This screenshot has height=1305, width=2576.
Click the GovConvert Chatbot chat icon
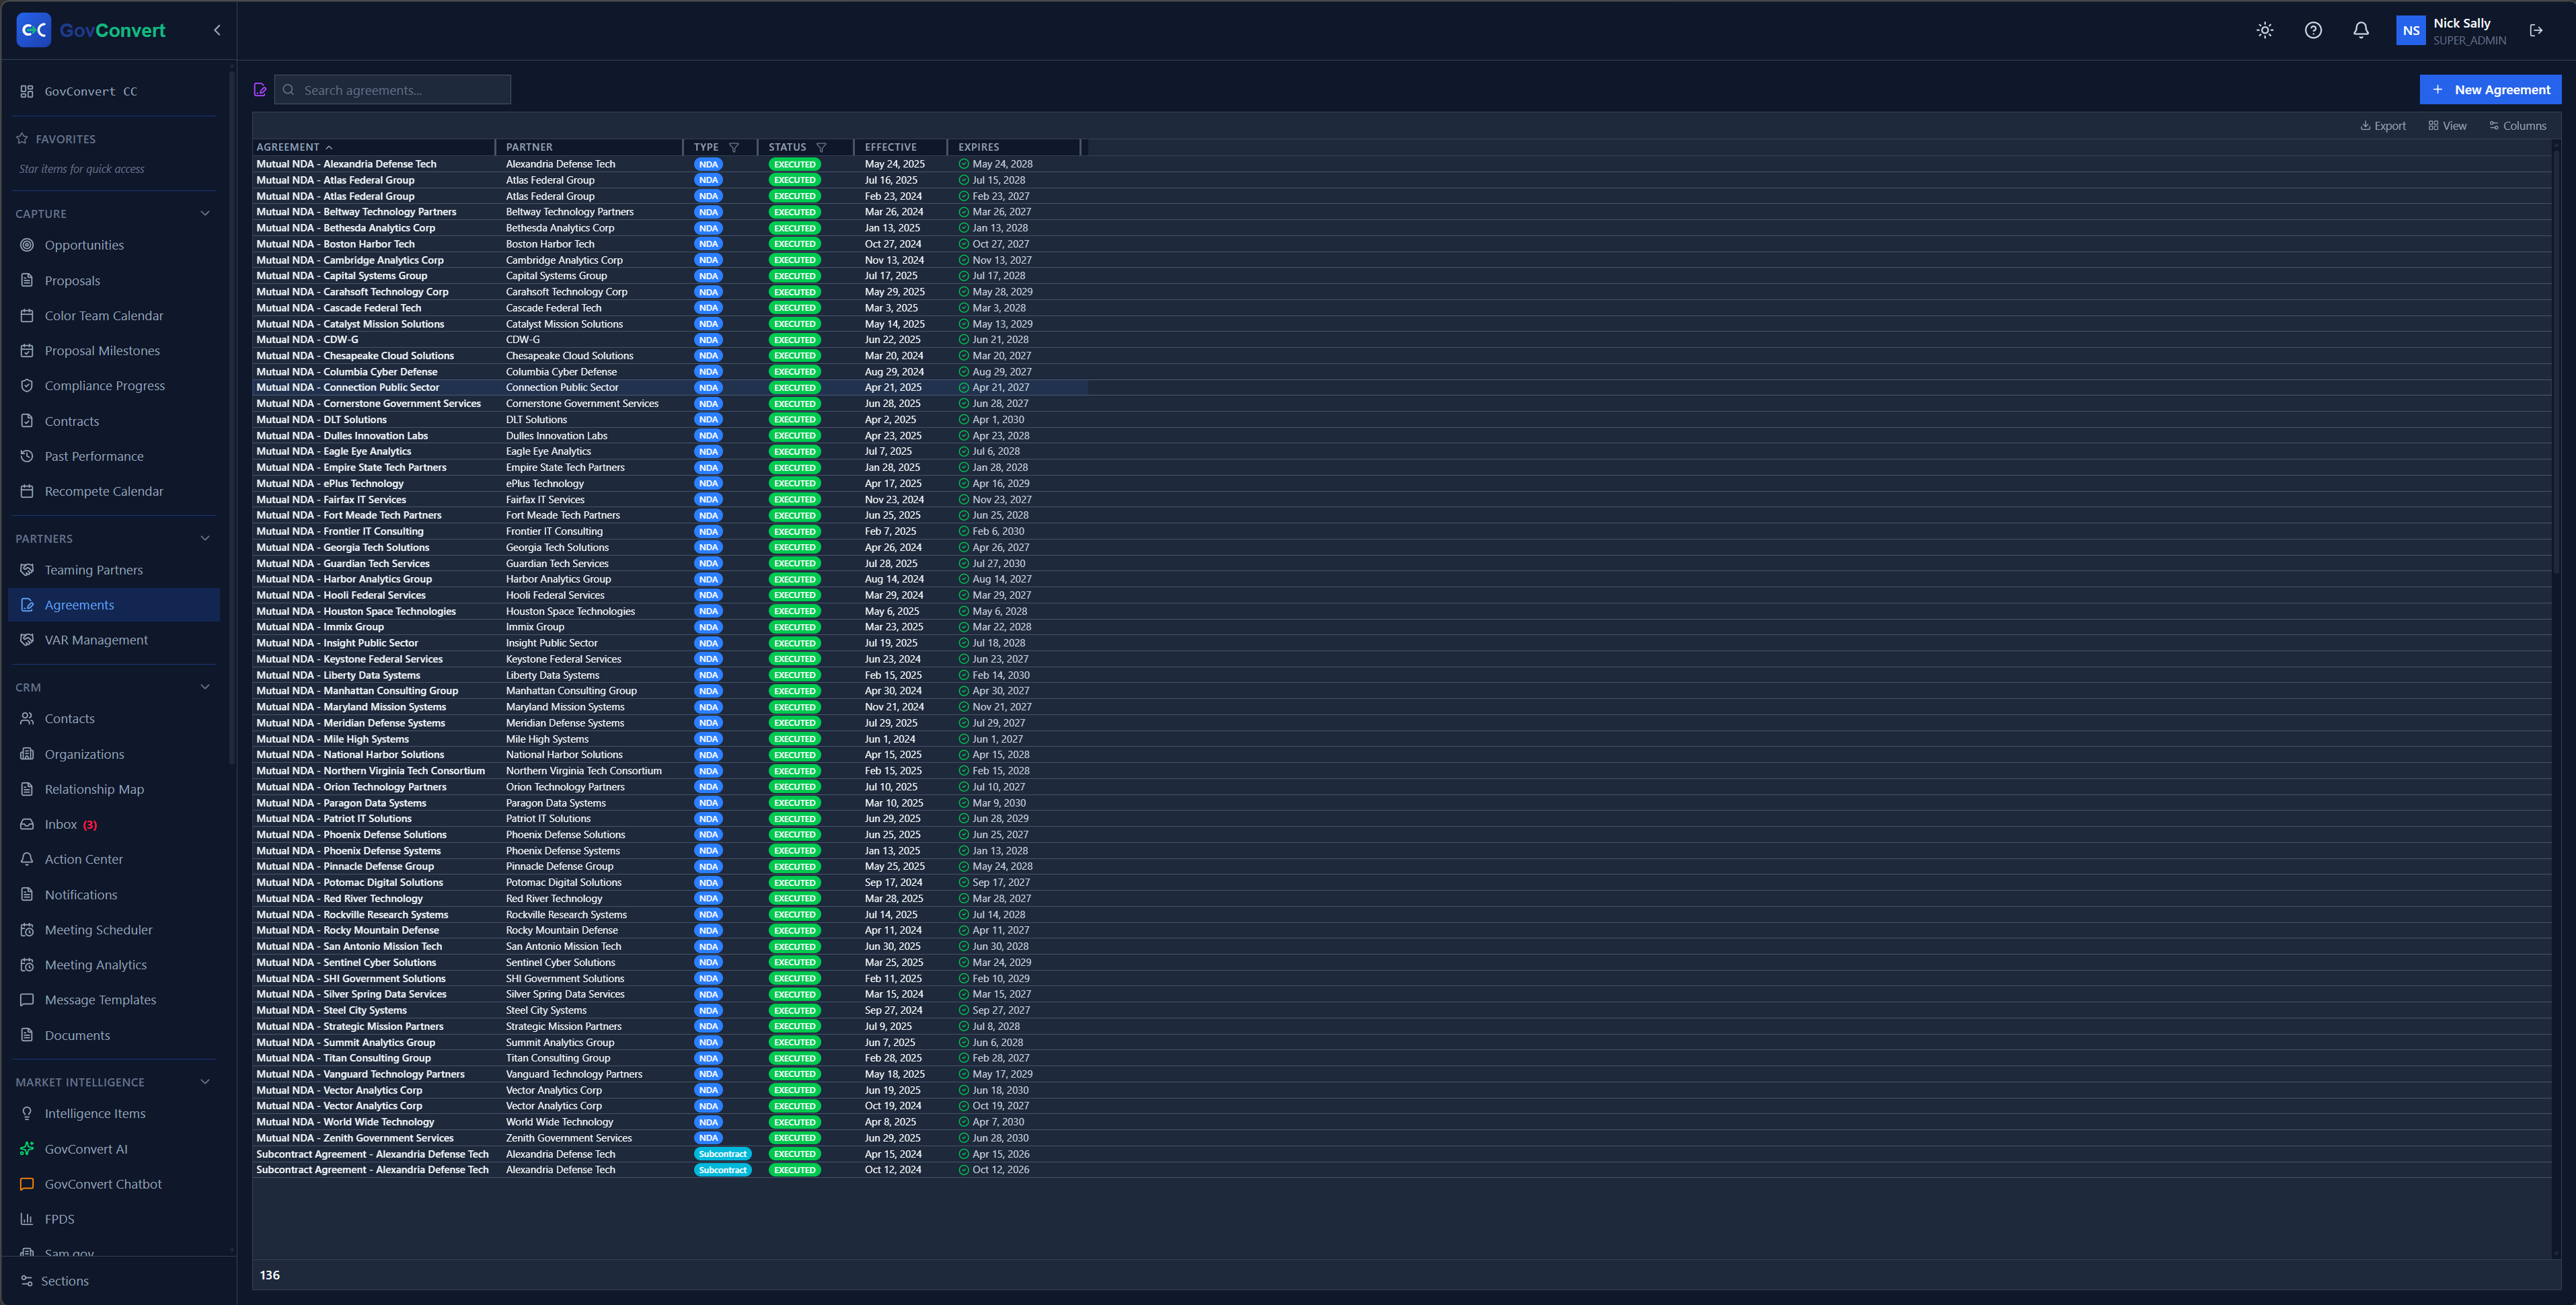(27, 1184)
